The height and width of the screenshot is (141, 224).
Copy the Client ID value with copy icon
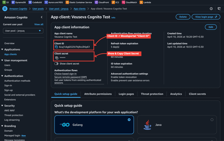[x=57, y=47]
